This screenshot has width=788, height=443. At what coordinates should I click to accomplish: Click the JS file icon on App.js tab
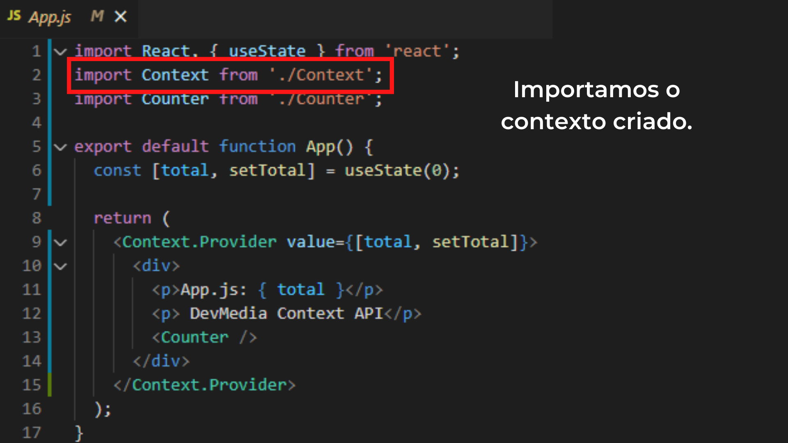(x=14, y=16)
